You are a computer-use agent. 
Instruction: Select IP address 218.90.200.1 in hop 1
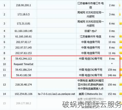[23, 5]
